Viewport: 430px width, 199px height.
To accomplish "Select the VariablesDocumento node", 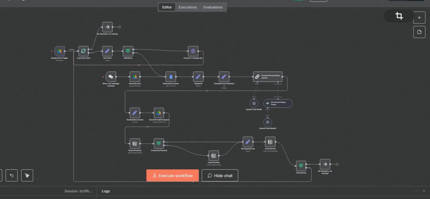I will [135, 113].
